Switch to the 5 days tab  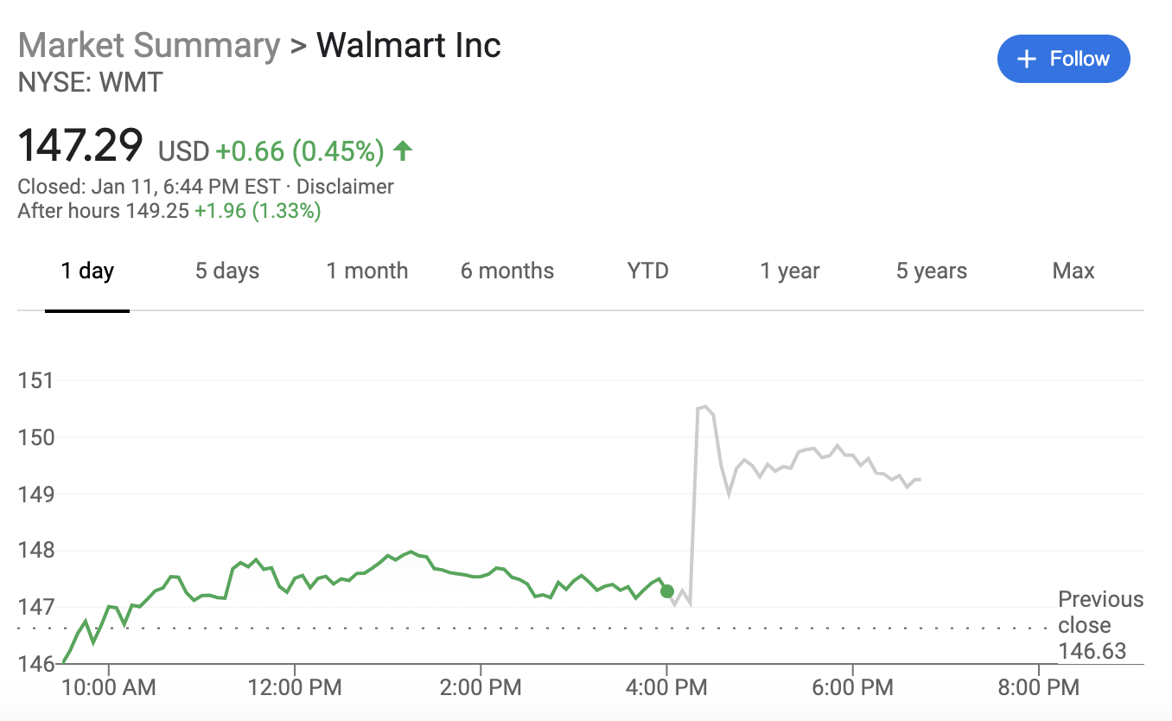pyautogui.click(x=226, y=271)
